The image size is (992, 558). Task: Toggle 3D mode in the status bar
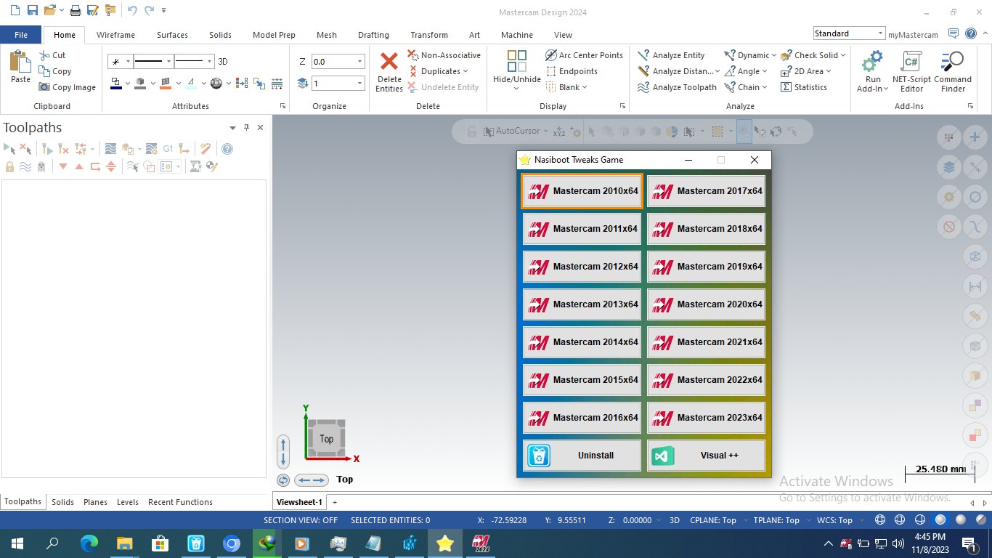[x=674, y=520]
